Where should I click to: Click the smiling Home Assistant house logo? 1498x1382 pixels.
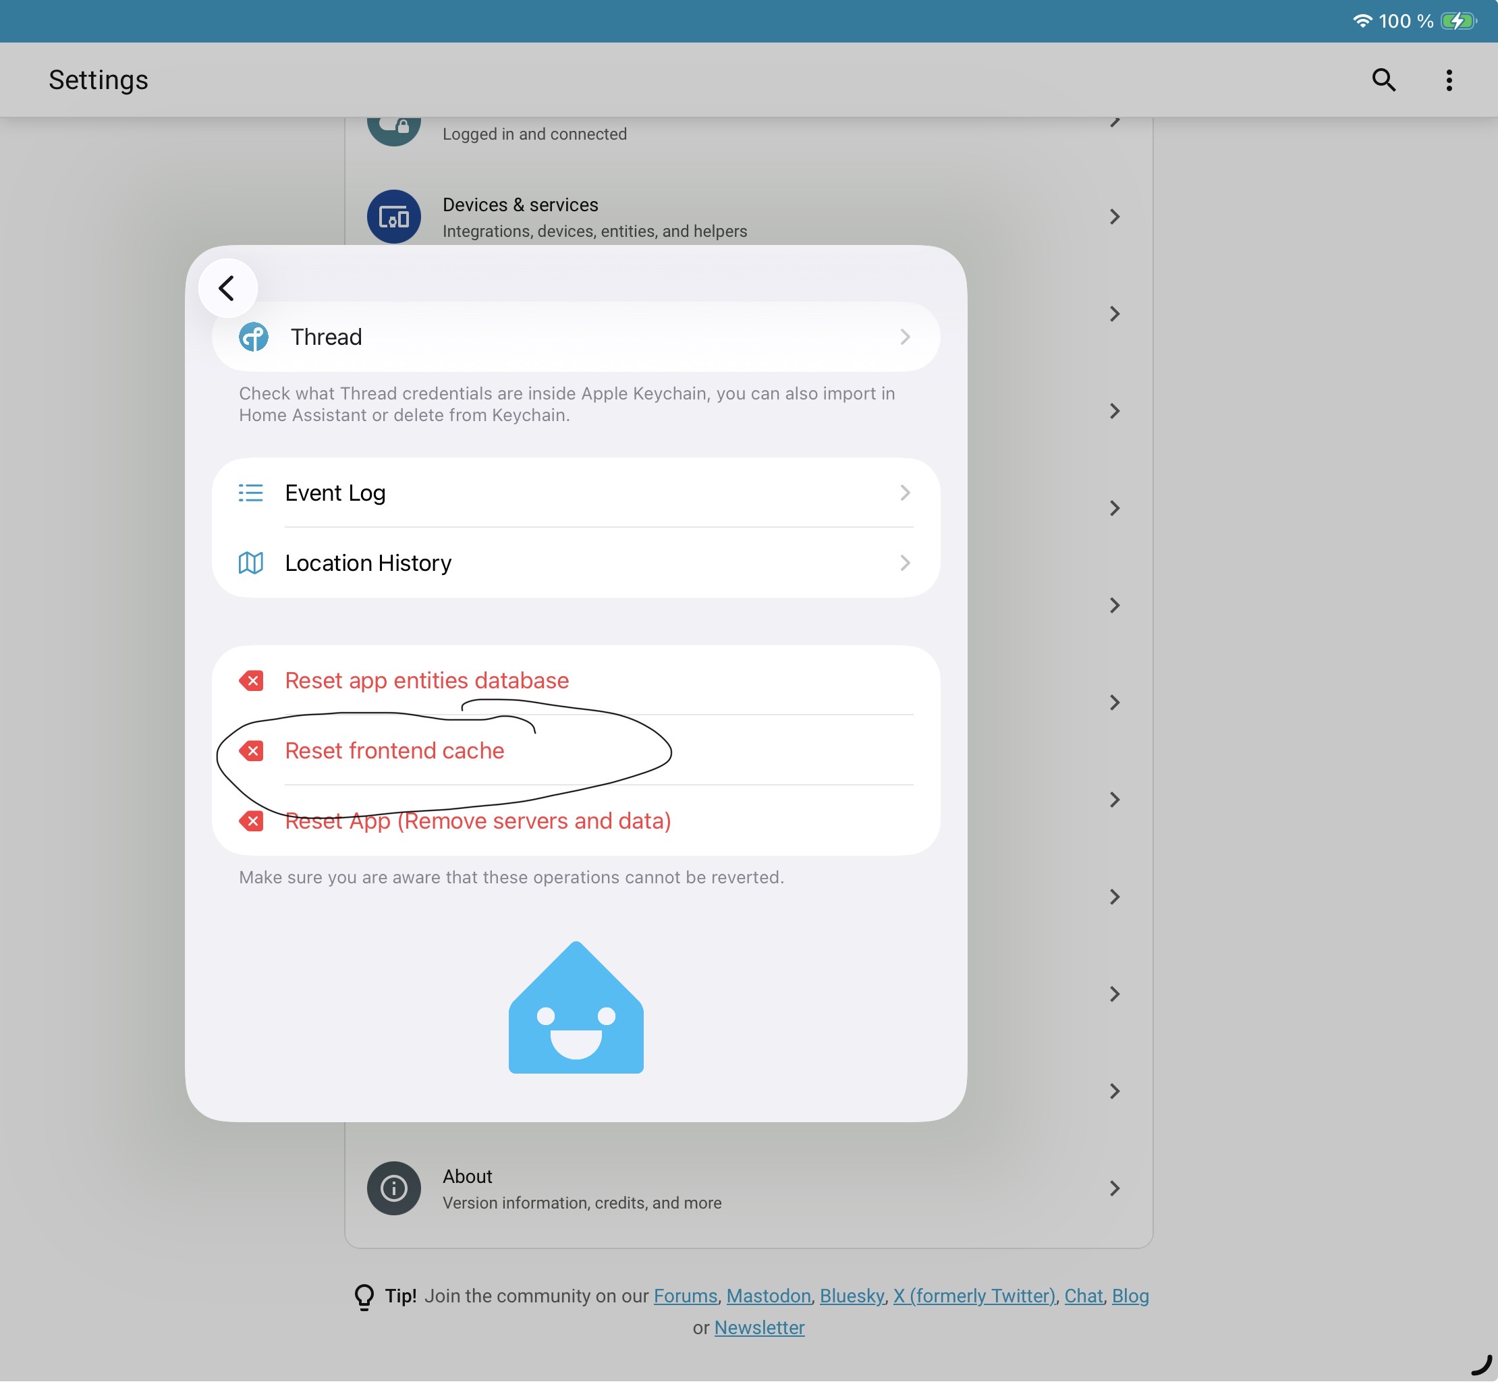point(576,1008)
